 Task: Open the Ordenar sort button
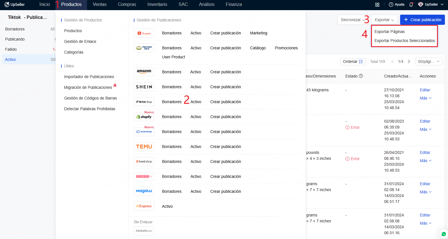(x=353, y=61)
